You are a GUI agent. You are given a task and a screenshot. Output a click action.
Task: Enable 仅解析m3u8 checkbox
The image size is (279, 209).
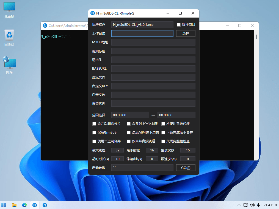94,132
